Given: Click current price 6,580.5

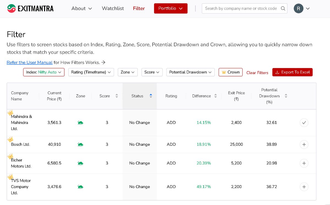Looking at the screenshot, I should (54, 163).
